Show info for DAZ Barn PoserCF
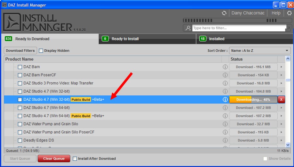Screen dimensions: 294x167 click(225, 75)
